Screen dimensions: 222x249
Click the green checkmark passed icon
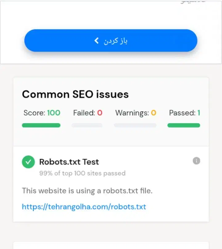(x=28, y=162)
